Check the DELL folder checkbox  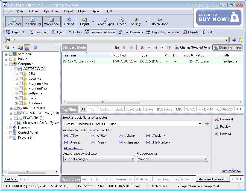[x=21, y=74]
